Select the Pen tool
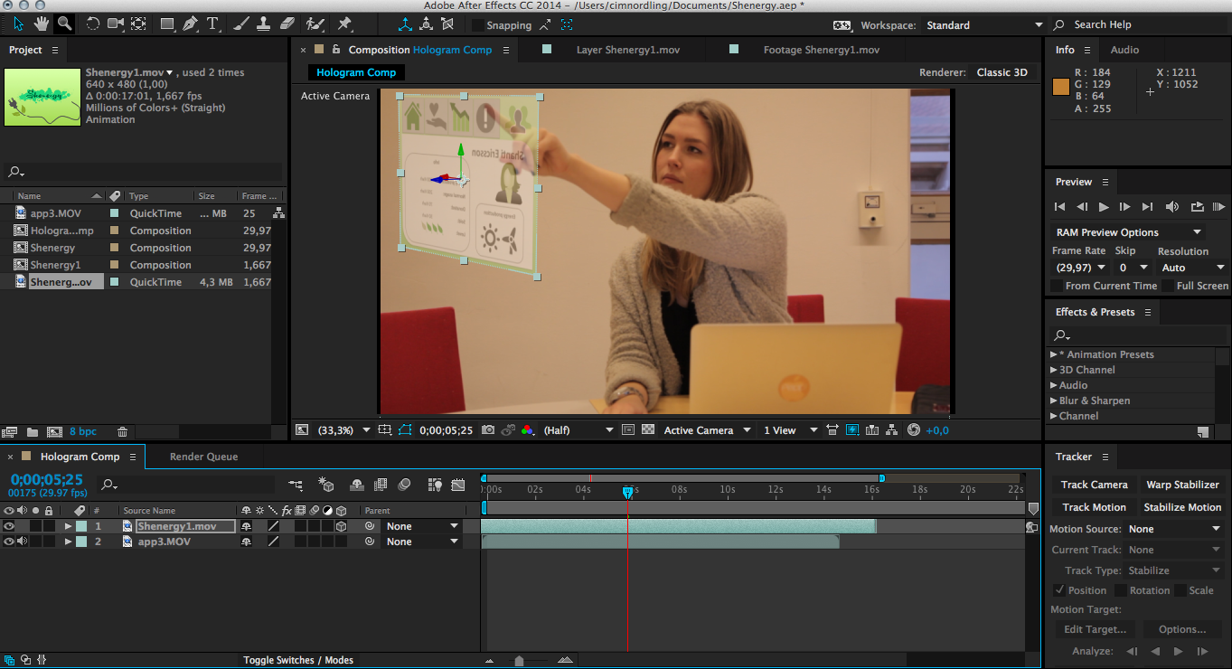The width and height of the screenshot is (1232, 669). (190, 24)
